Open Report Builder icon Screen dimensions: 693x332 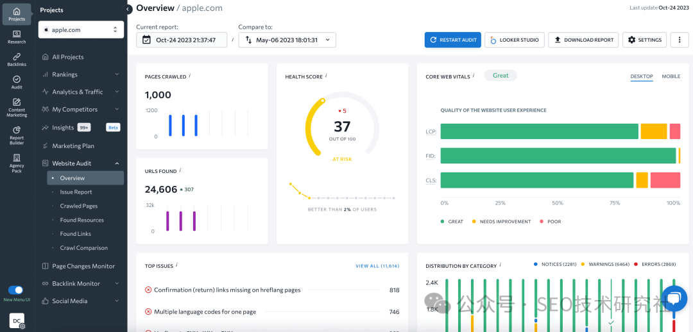[17, 134]
